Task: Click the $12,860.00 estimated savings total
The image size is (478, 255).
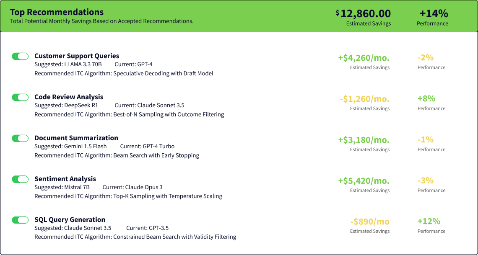Action: [x=364, y=14]
